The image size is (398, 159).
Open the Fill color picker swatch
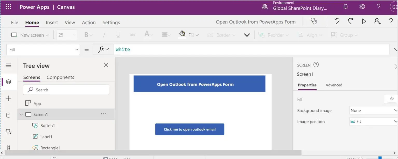pos(391,99)
